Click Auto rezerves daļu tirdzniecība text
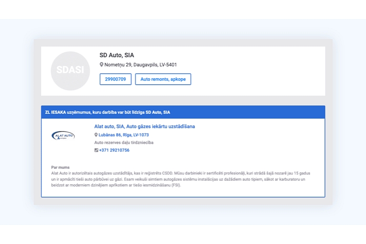 point(124,142)
